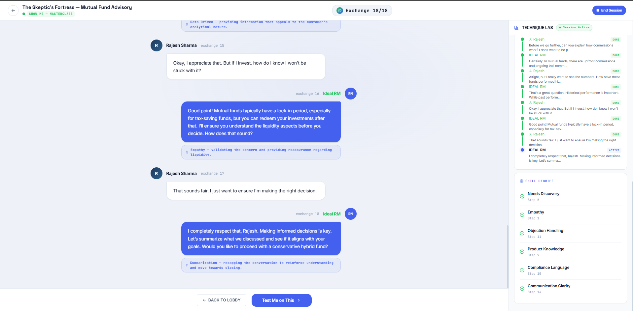Click the Skill Debrief target icon
The image size is (633, 311).
point(522,181)
